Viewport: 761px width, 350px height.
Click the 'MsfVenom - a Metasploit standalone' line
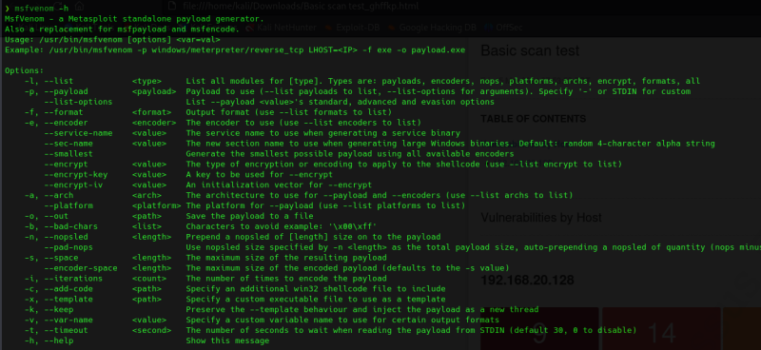(134, 19)
